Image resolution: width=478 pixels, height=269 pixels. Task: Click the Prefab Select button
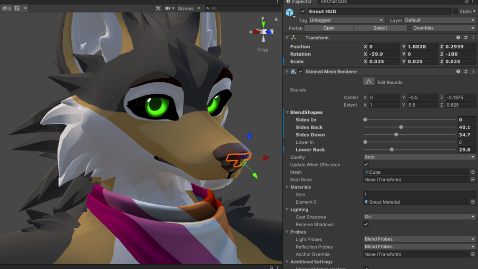[x=380, y=28]
